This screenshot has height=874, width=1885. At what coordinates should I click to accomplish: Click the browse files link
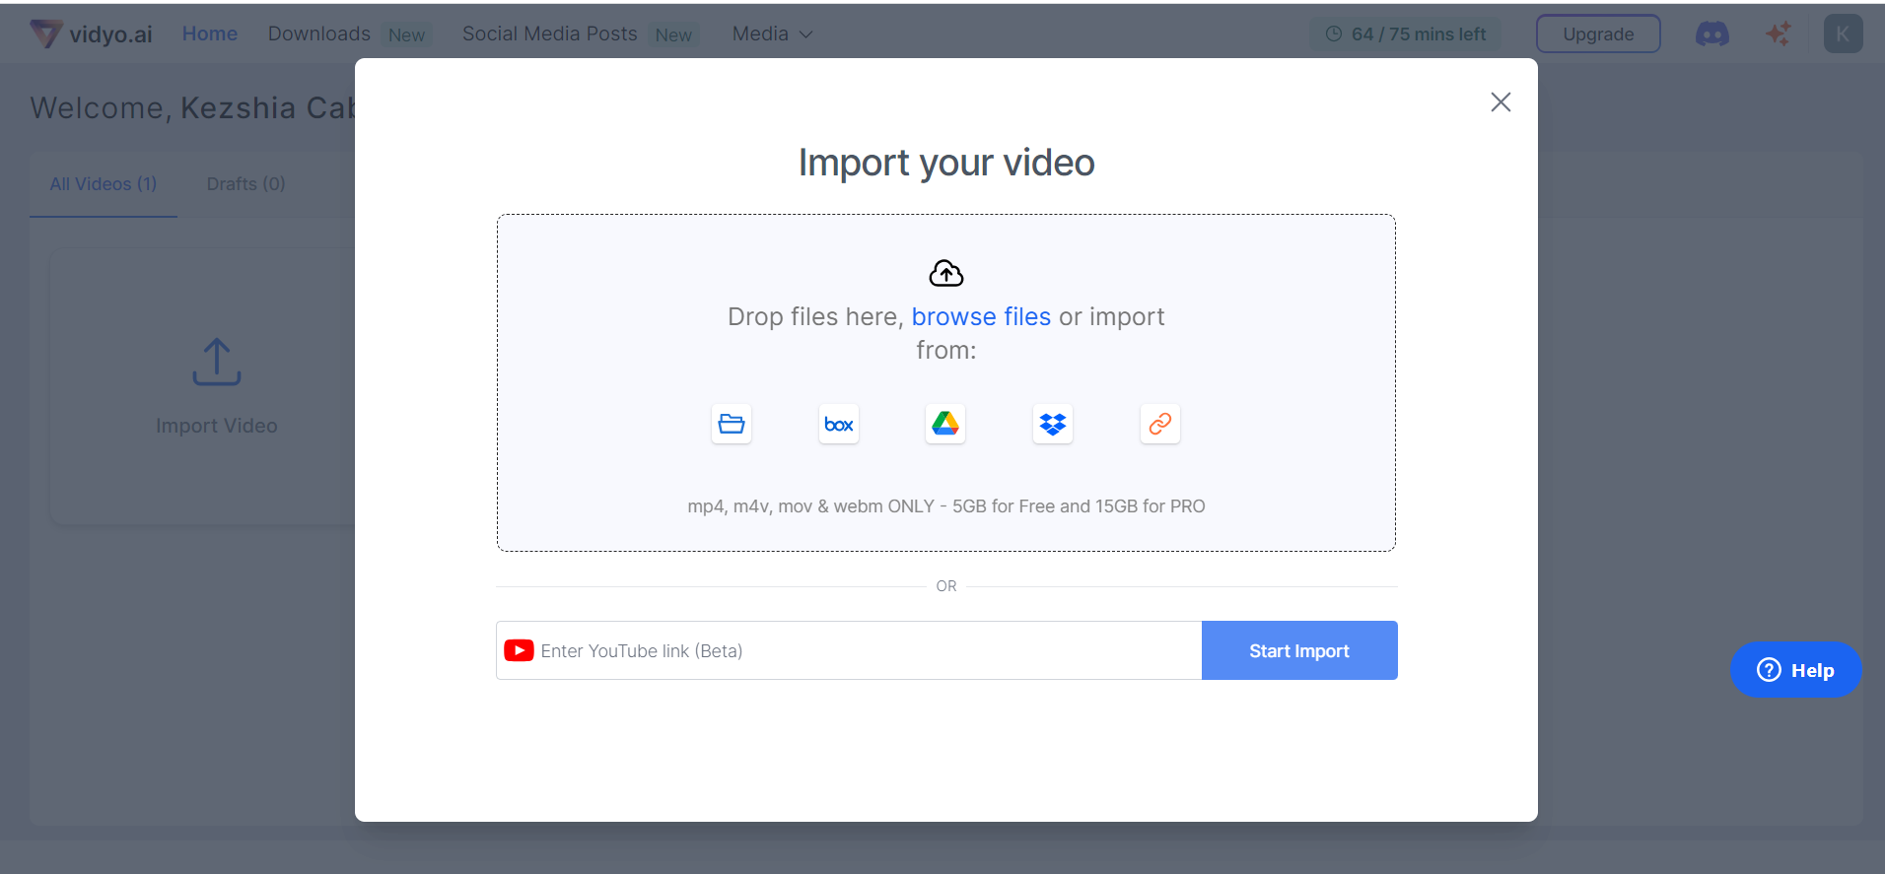pyautogui.click(x=981, y=316)
